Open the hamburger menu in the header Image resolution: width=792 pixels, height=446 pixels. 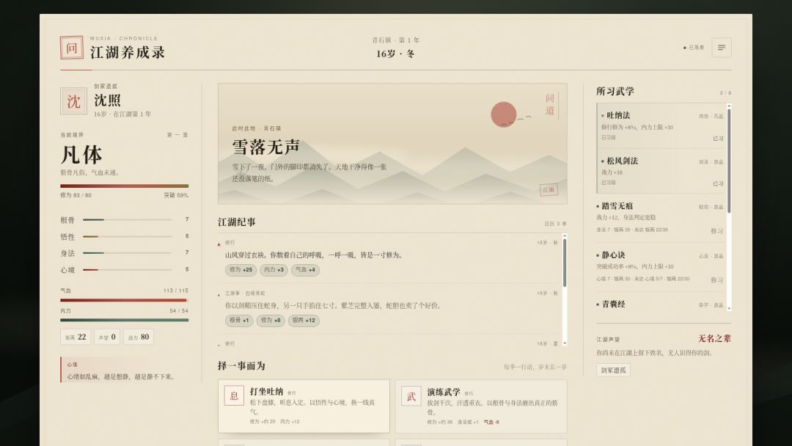point(722,48)
